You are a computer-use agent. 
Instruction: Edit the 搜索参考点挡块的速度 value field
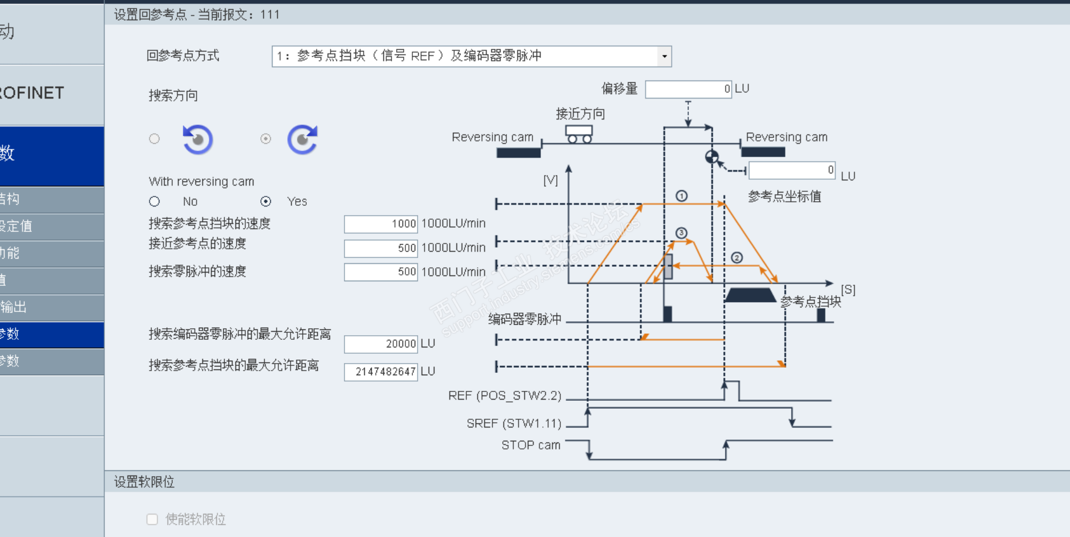pos(381,224)
